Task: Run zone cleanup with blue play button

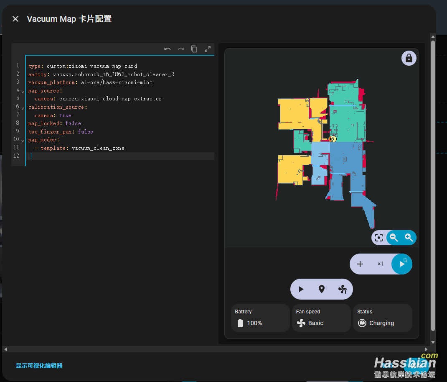Action: pos(402,264)
